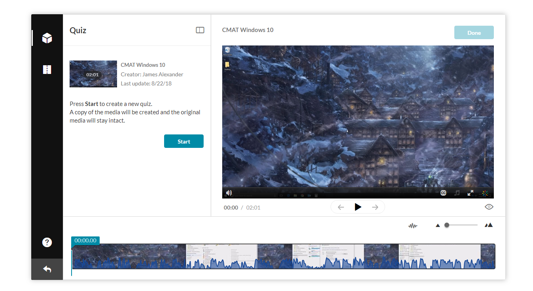Mute the player volume speaker icon
The height and width of the screenshot is (291, 533).
(x=229, y=193)
